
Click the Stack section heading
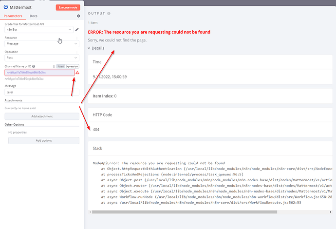[97, 149]
